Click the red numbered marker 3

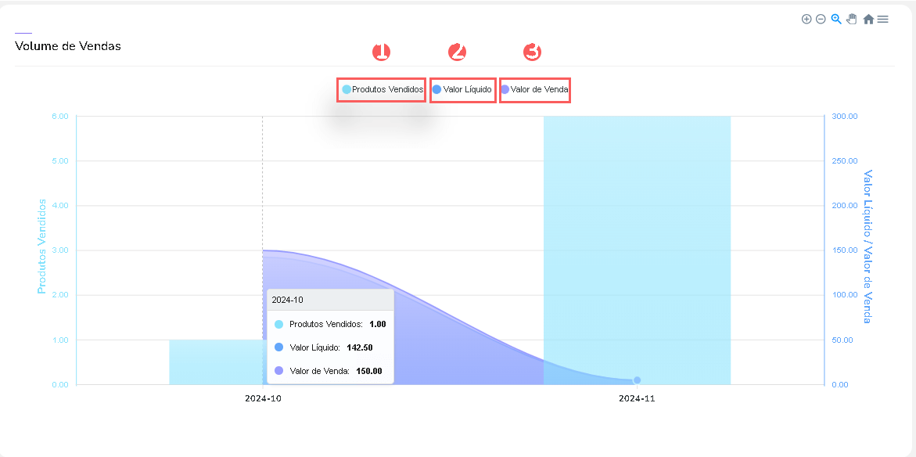click(533, 52)
